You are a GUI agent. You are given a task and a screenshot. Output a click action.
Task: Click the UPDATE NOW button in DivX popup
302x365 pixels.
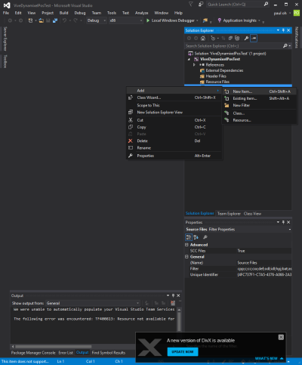click(x=183, y=351)
